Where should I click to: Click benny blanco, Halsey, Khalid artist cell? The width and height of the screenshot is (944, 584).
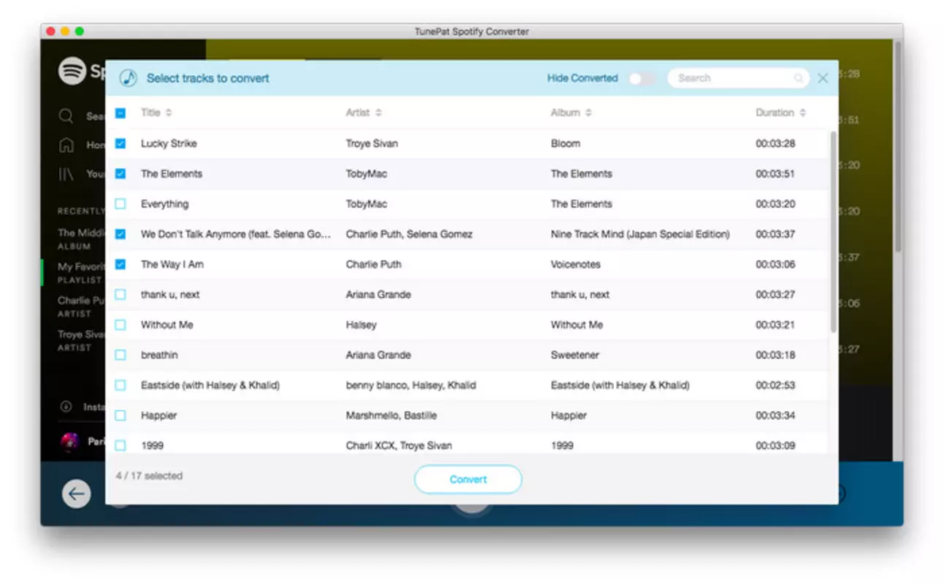point(411,385)
